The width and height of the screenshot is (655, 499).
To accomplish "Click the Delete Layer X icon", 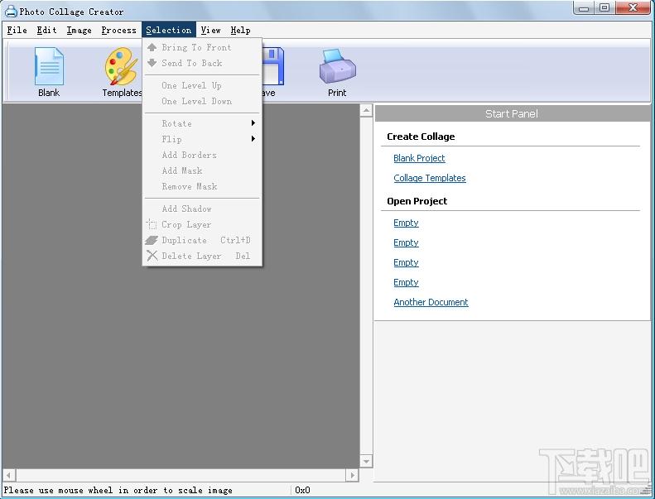I will tap(152, 256).
